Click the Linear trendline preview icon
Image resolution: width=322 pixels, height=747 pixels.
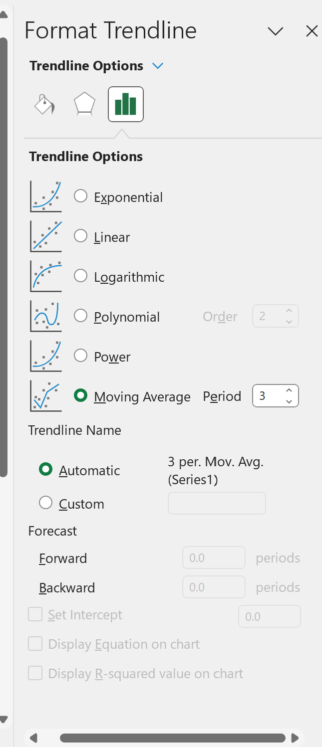click(45, 236)
